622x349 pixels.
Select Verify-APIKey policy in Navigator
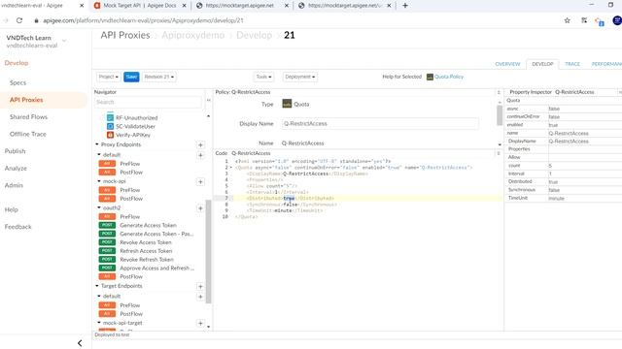133,136
